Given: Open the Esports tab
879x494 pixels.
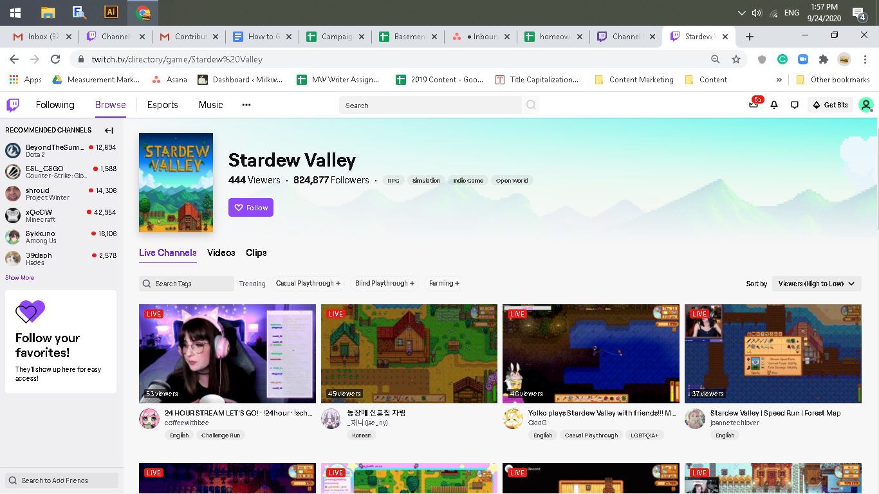Looking at the screenshot, I should click(162, 105).
